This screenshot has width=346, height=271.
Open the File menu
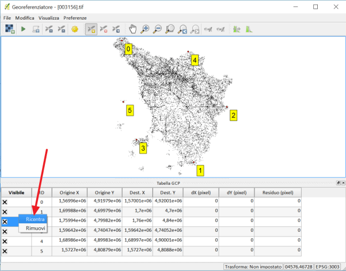point(7,18)
